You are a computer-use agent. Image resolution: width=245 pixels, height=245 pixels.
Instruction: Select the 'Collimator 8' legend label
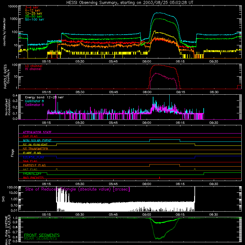tap(34, 101)
